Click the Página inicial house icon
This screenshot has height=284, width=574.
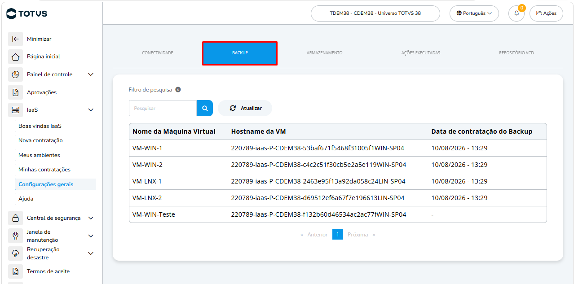[15, 57]
